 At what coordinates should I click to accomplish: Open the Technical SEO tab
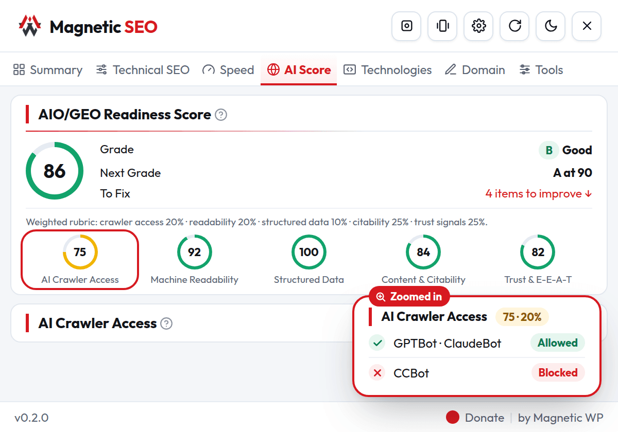tap(143, 70)
